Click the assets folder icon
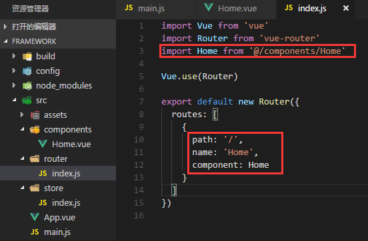Viewport: 368px width, 241px height. [x=35, y=115]
